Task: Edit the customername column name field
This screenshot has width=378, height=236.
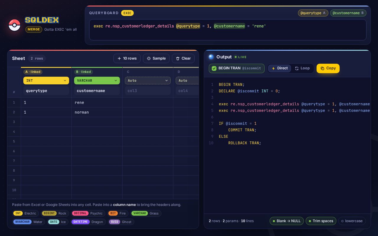Action: (97, 91)
